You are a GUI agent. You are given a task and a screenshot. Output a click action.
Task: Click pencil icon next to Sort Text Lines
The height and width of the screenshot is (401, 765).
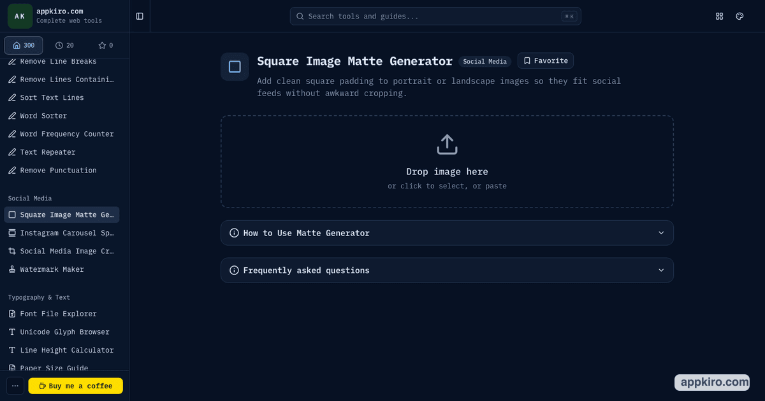(x=12, y=97)
